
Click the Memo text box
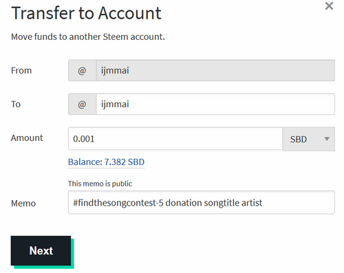(x=202, y=202)
